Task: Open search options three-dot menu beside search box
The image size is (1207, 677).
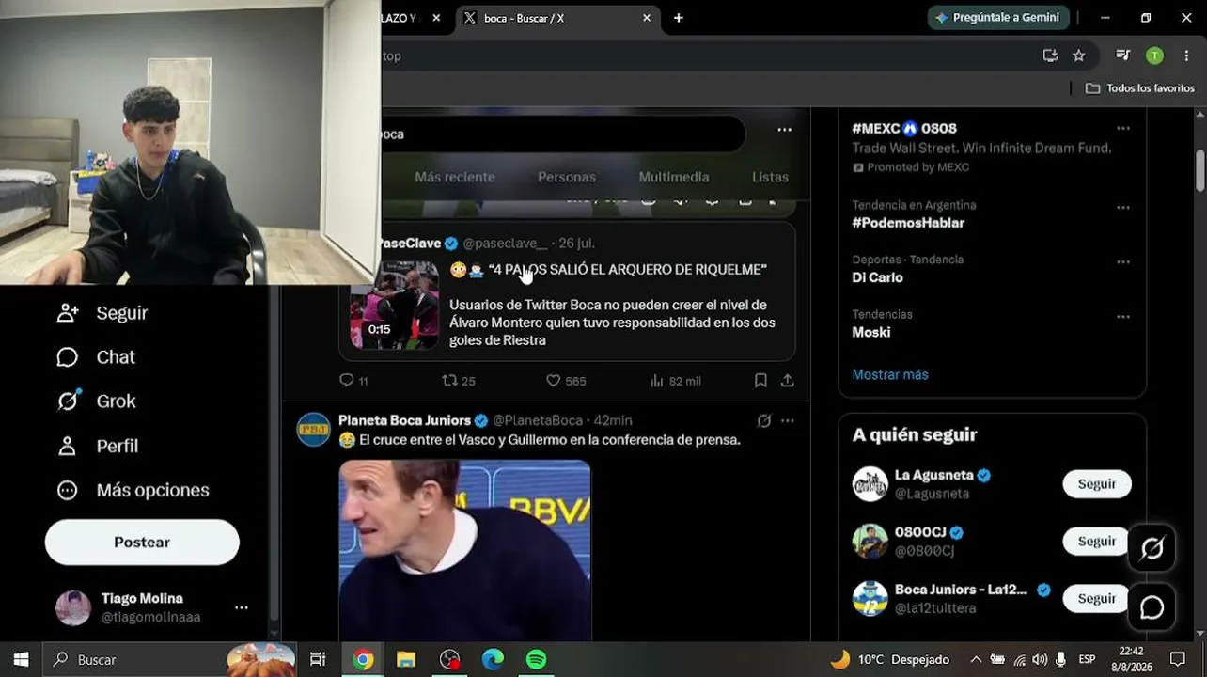Action: 784,130
